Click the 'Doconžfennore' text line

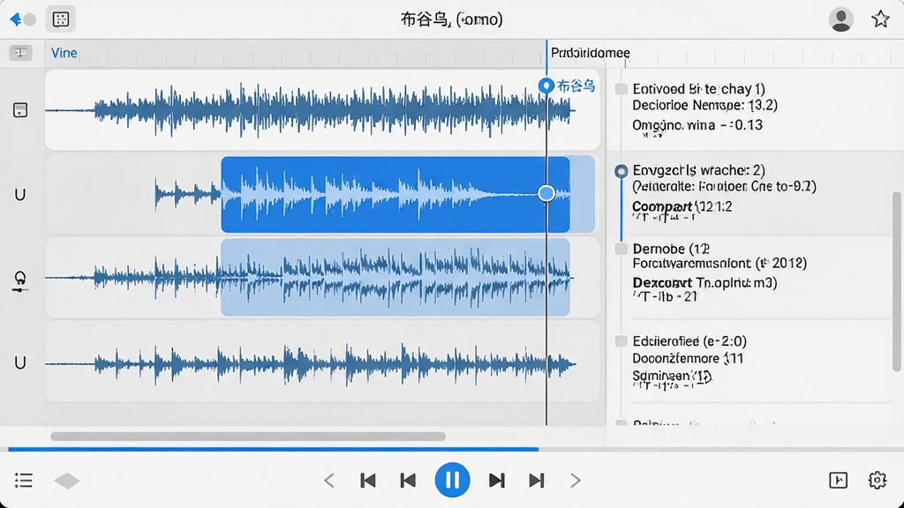(687, 358)
